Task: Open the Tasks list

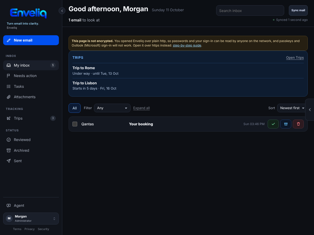Action: pos(31,86)
